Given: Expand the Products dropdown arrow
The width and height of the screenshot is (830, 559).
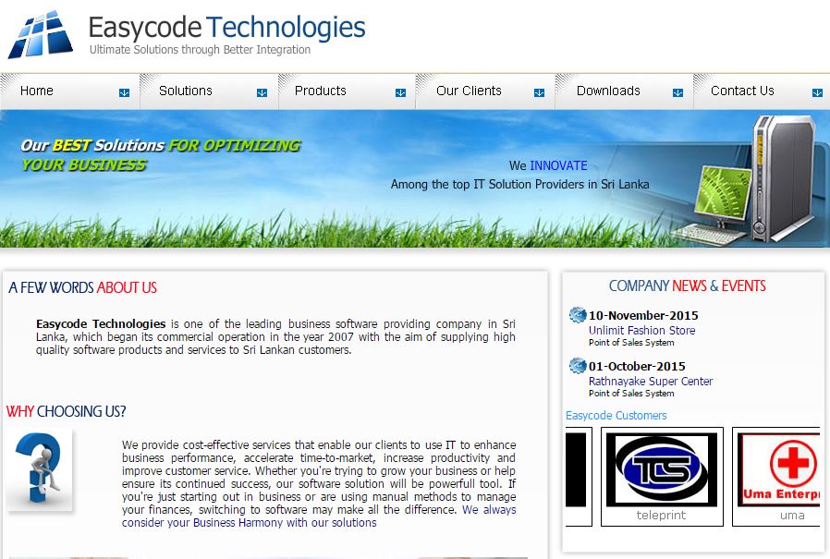Looking at the screenshot, I should (400, 92).
